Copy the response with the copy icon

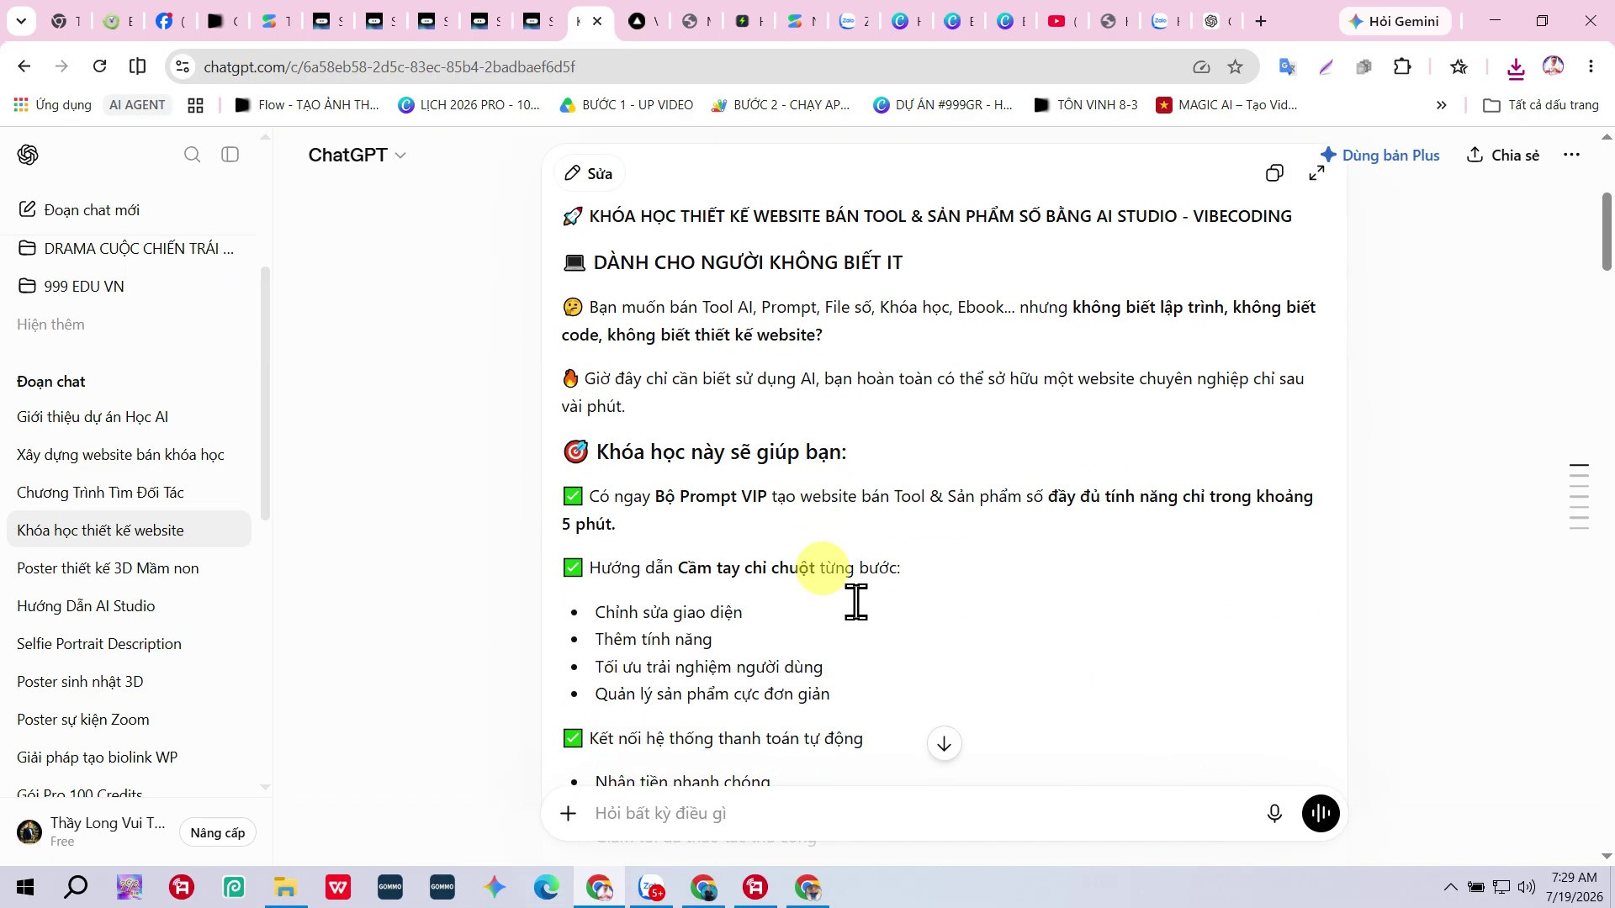coord(1274,173)
